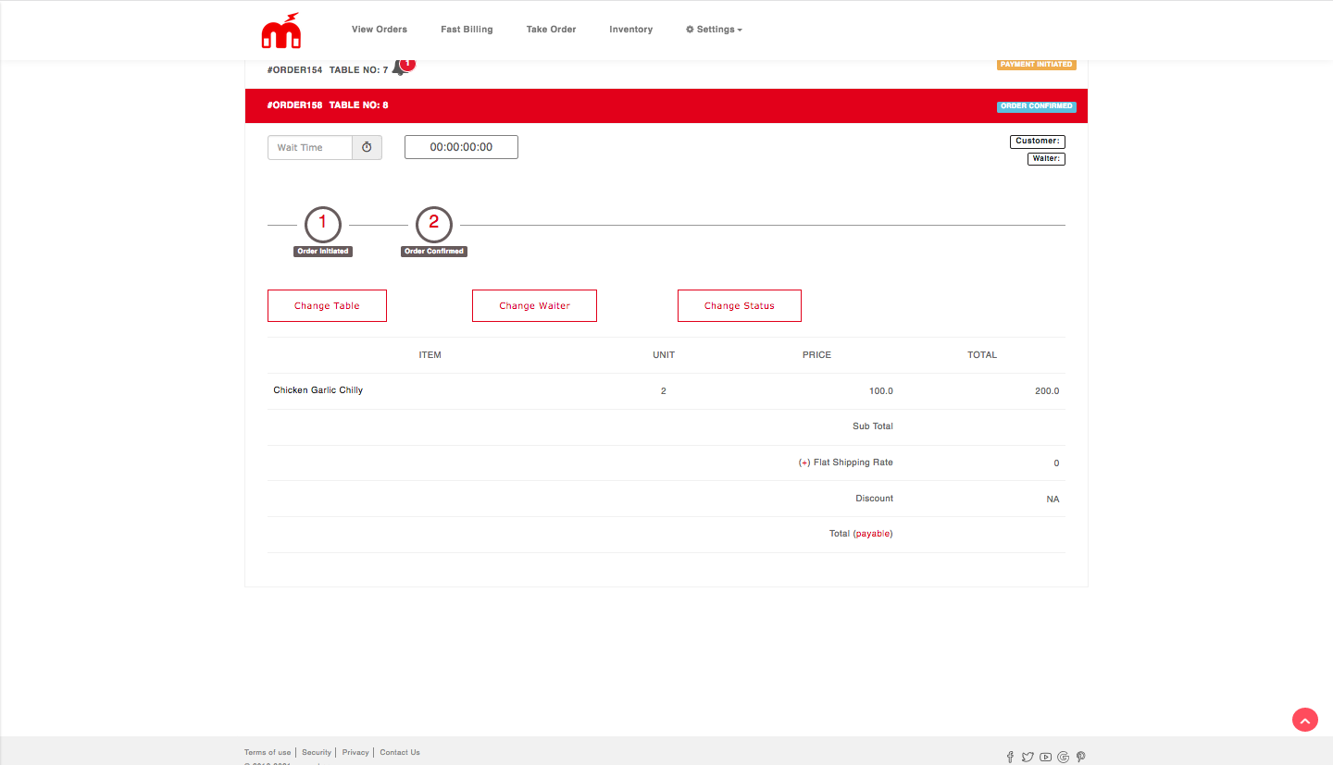
Task: Open the Twitter icon in footer
Action: (x=1028, y=757)
